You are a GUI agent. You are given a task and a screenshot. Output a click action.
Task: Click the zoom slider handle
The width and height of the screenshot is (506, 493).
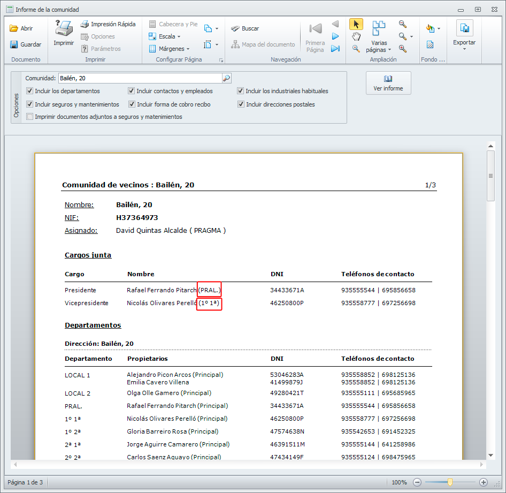pos(450,482)
